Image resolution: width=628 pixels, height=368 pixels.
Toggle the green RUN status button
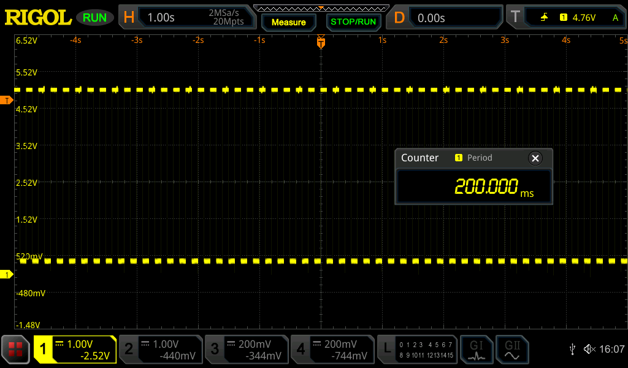coord(94,18)
